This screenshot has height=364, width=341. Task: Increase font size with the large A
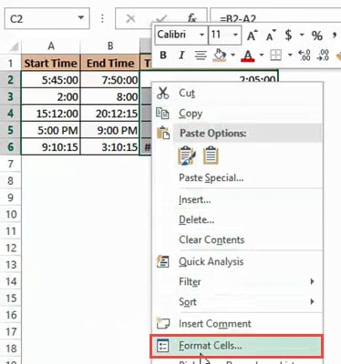[x=252, y=35]
